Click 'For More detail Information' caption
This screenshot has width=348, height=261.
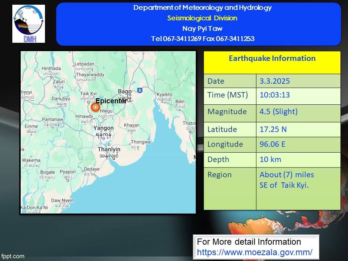tap(249, 242)
